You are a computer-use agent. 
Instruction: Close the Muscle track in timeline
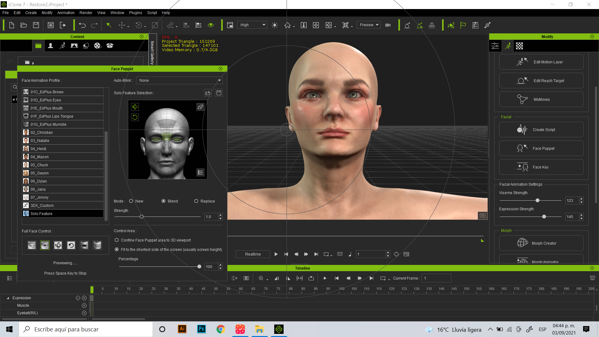[84, 305]
